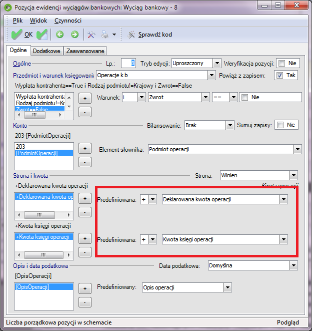Add a condition with plus button beside Warunek
Screen dimensions: 312x331
[x=85, y=98]
